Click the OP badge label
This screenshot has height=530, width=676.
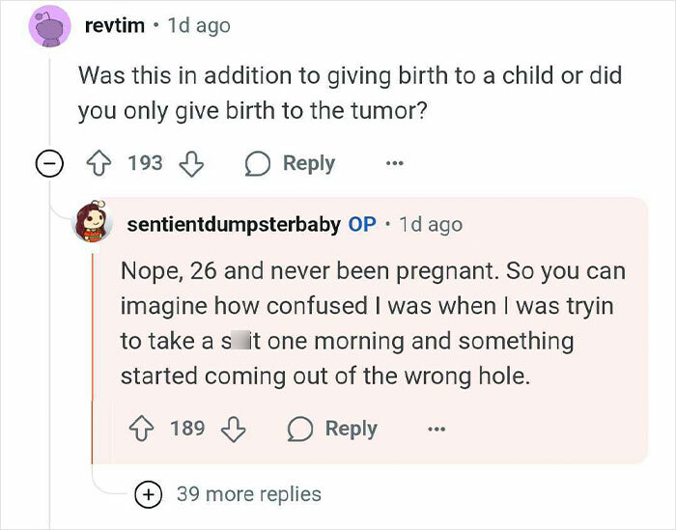[362, 224]
